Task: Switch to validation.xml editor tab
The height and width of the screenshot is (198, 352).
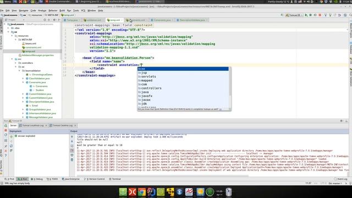Action: pyautogui.click(x=93, y=20)
